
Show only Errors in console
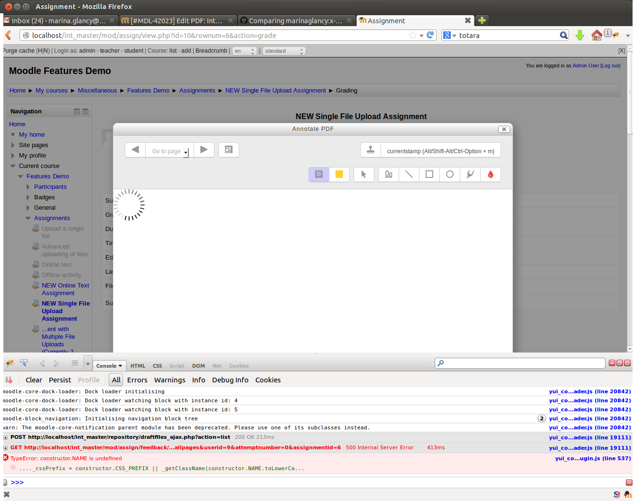[137, 380]
